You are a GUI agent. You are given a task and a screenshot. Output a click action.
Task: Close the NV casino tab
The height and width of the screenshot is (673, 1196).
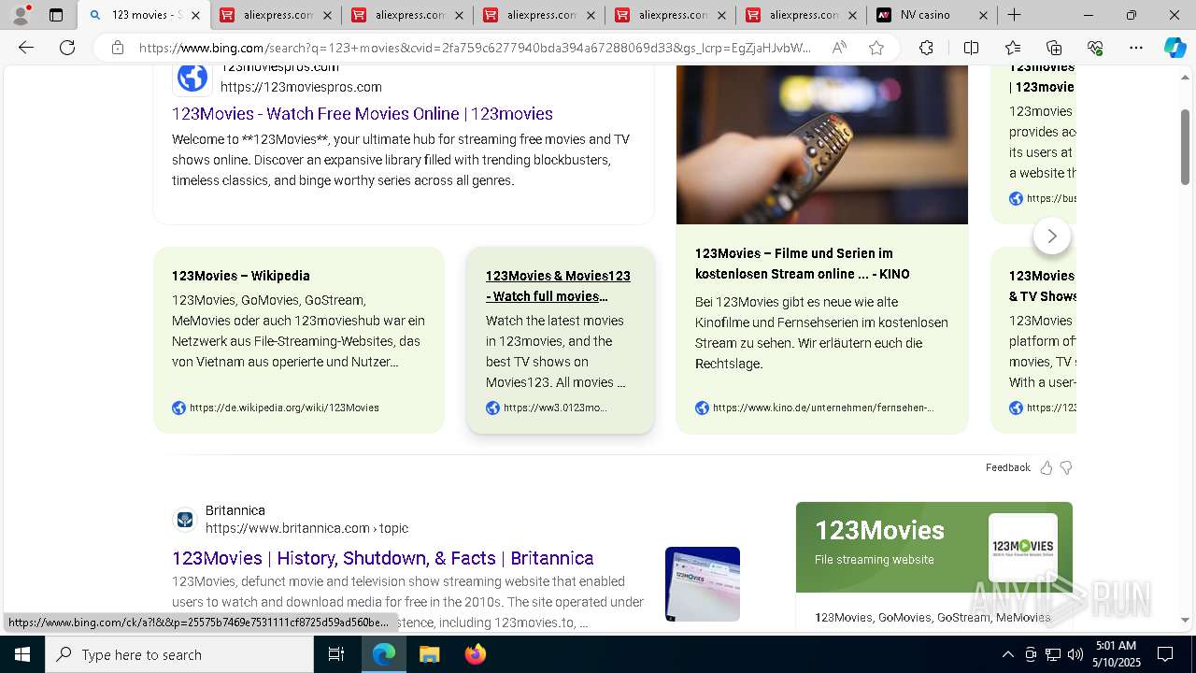pos(984,15)
